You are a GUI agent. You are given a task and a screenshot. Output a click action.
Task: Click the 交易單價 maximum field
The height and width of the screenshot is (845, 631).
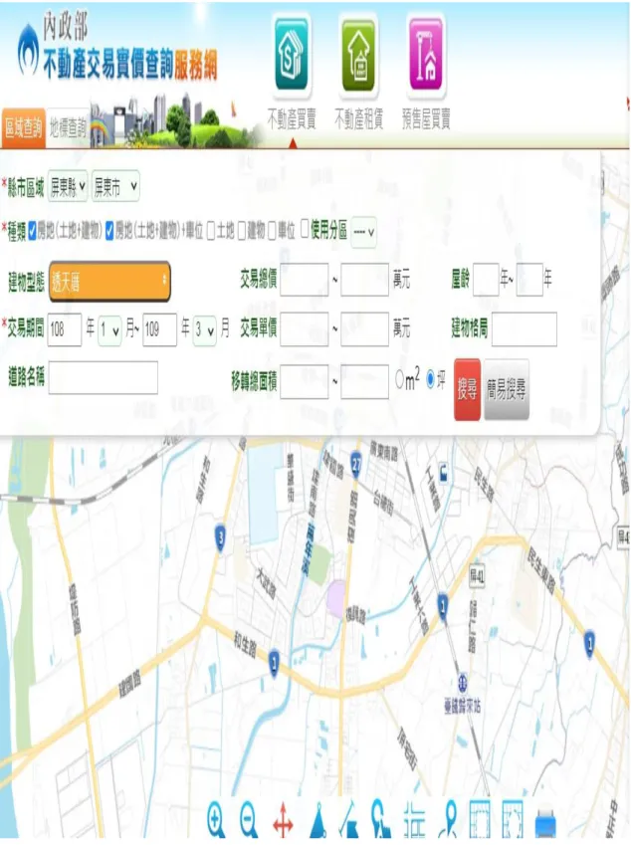click(365, 328)
